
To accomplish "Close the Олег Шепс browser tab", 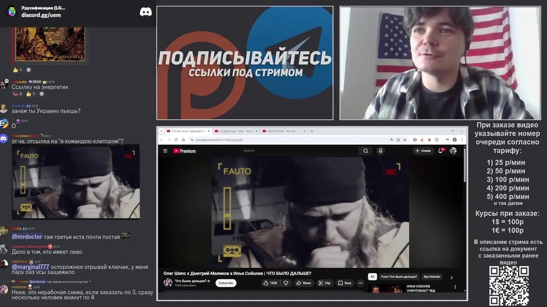I will [x=209, y=131].
